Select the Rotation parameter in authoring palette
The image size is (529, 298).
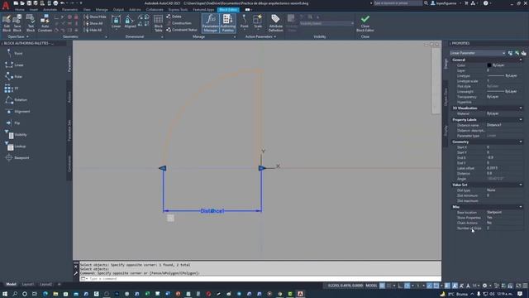17,99
